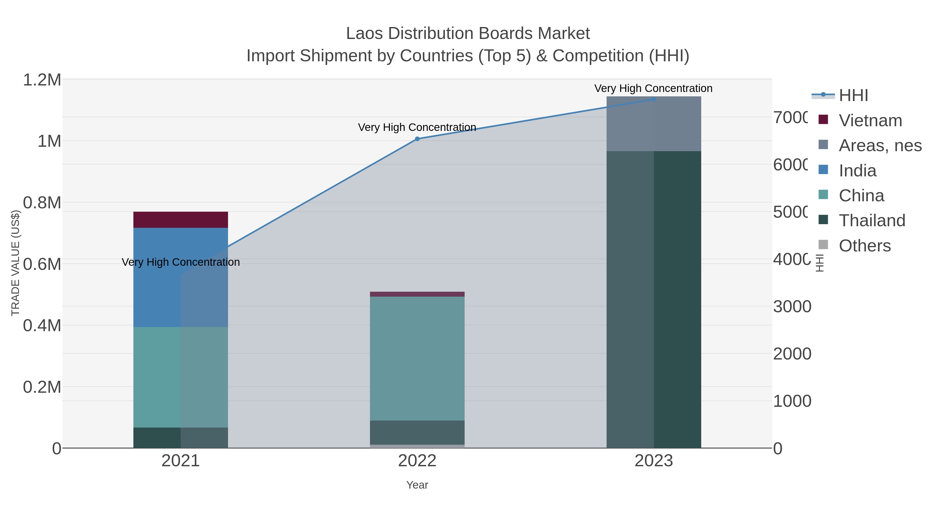936x526 pixels.
Task: Click the Areas, nes segment of 2023 bar
Action: tap(654, 124)
